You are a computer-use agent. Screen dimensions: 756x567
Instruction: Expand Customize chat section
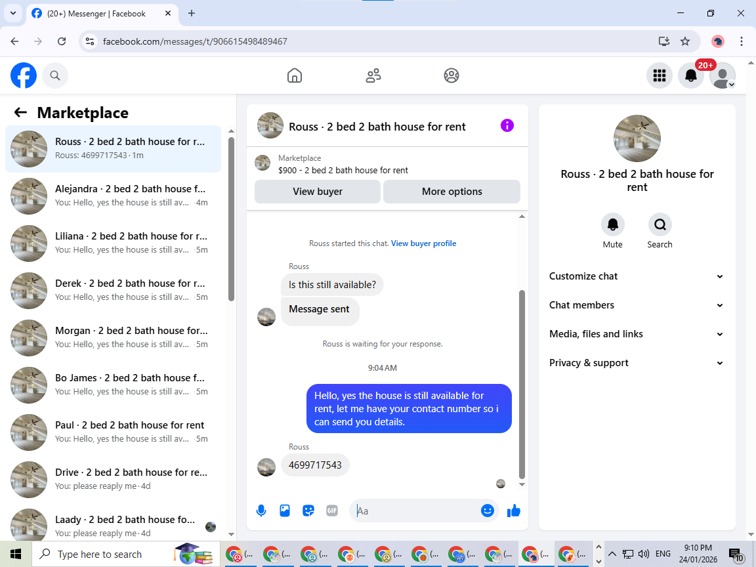[637, 276]
